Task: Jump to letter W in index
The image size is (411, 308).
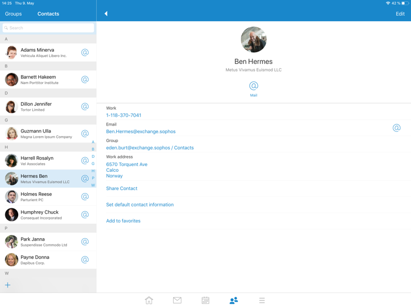Action: 93,185
